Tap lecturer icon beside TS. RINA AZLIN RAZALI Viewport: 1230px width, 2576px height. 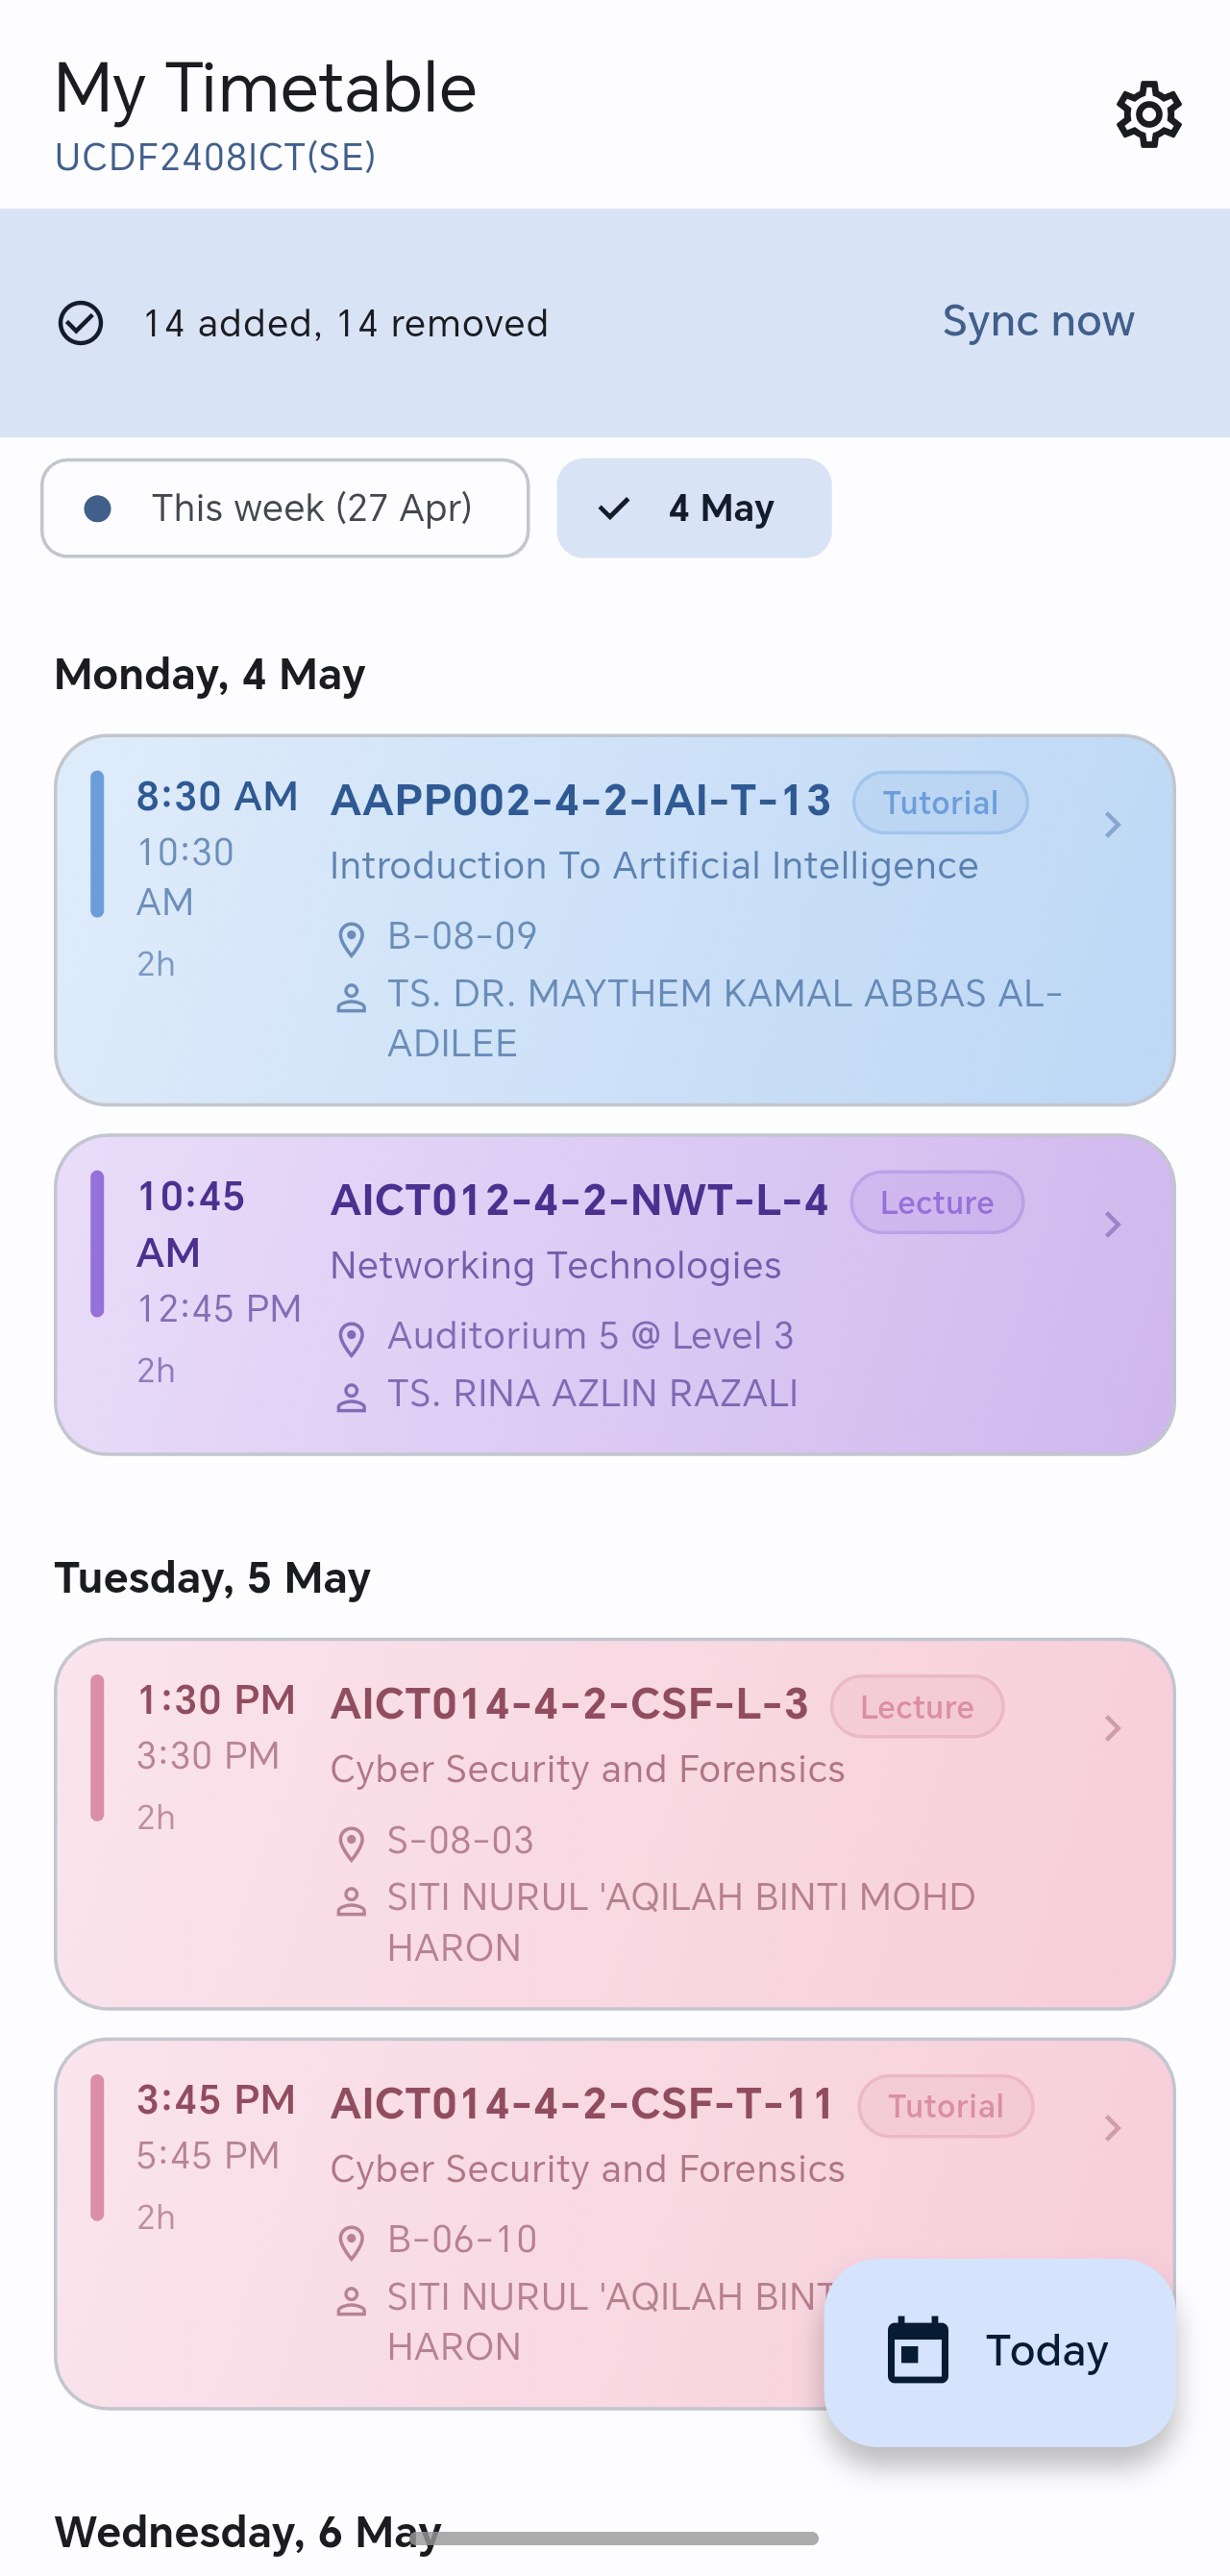(351, 1396)
